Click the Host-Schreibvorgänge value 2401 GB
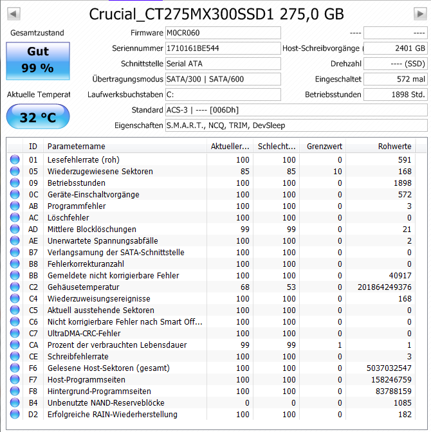The width and height of the screenshot is (431, 432). click(396, 48)
